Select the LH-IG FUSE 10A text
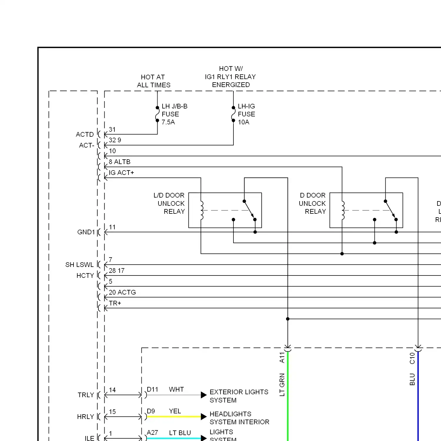Image resolution: width=441 pixels, height=441 pixels. point(246,114)
